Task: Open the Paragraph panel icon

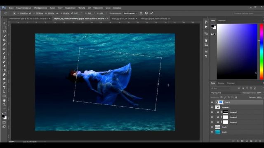Action: (206, 56)
